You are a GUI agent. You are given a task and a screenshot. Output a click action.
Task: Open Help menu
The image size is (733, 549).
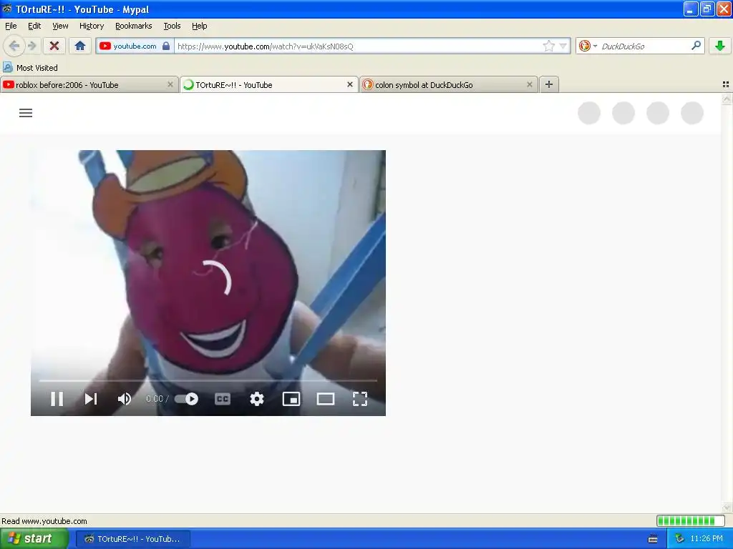(199, 26)
